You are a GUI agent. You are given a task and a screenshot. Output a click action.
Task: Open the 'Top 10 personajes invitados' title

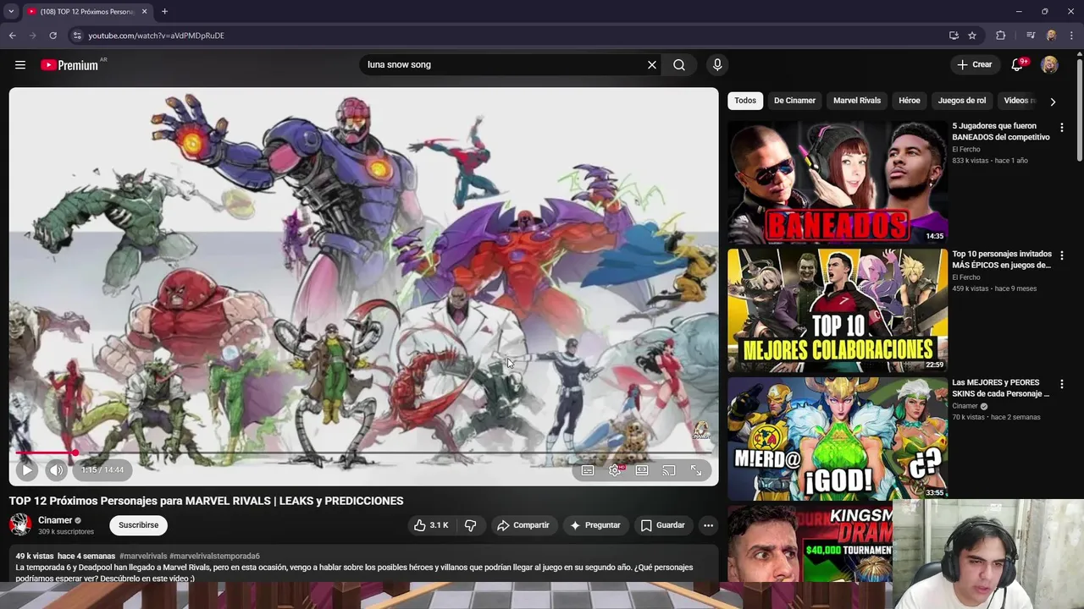click(x=1002, y=260)
